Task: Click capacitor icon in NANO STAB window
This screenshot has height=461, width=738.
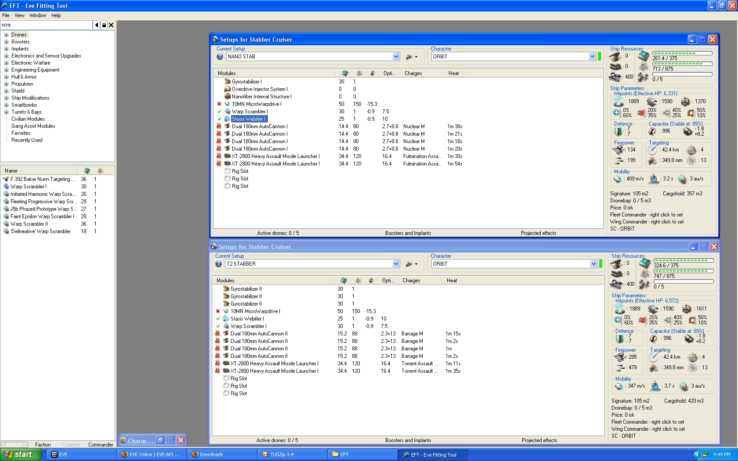Action: 653,131
